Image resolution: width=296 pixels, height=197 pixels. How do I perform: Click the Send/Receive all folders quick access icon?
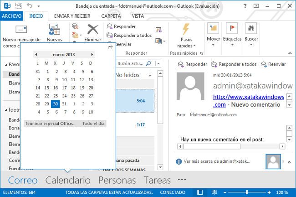[x=18, y=5]
